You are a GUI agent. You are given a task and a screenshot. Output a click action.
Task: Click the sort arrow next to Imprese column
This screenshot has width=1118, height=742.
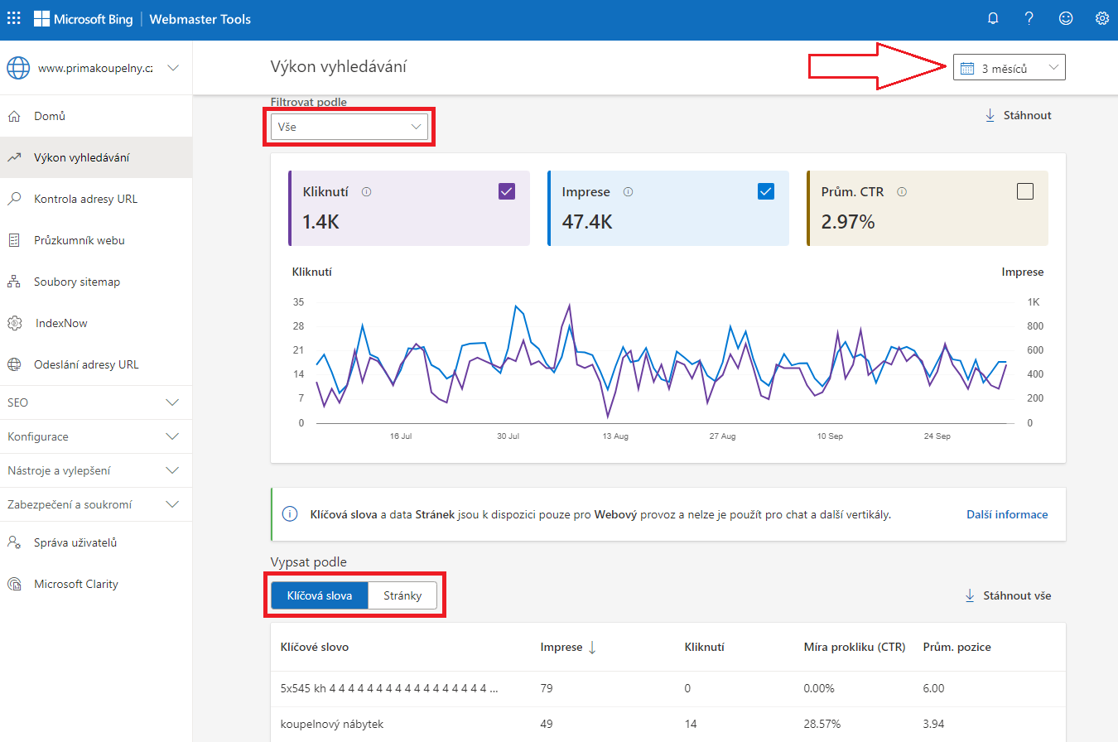(x=592, y=648)
